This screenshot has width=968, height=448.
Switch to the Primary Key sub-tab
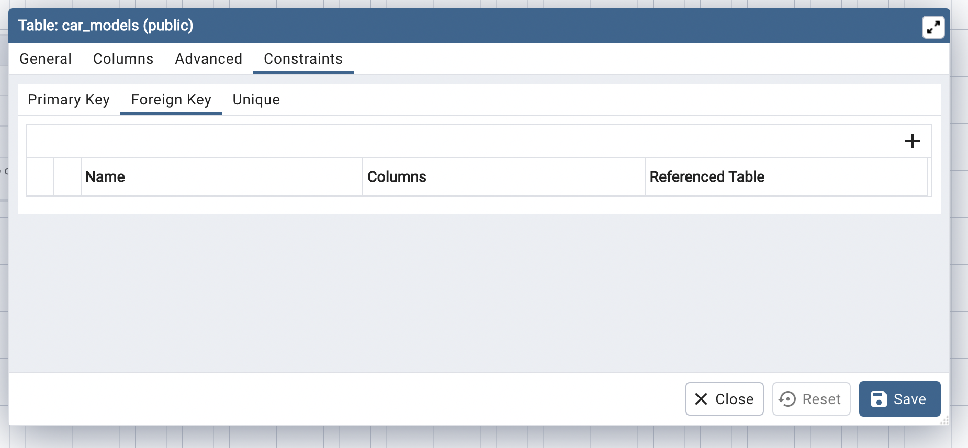[69, 100]
